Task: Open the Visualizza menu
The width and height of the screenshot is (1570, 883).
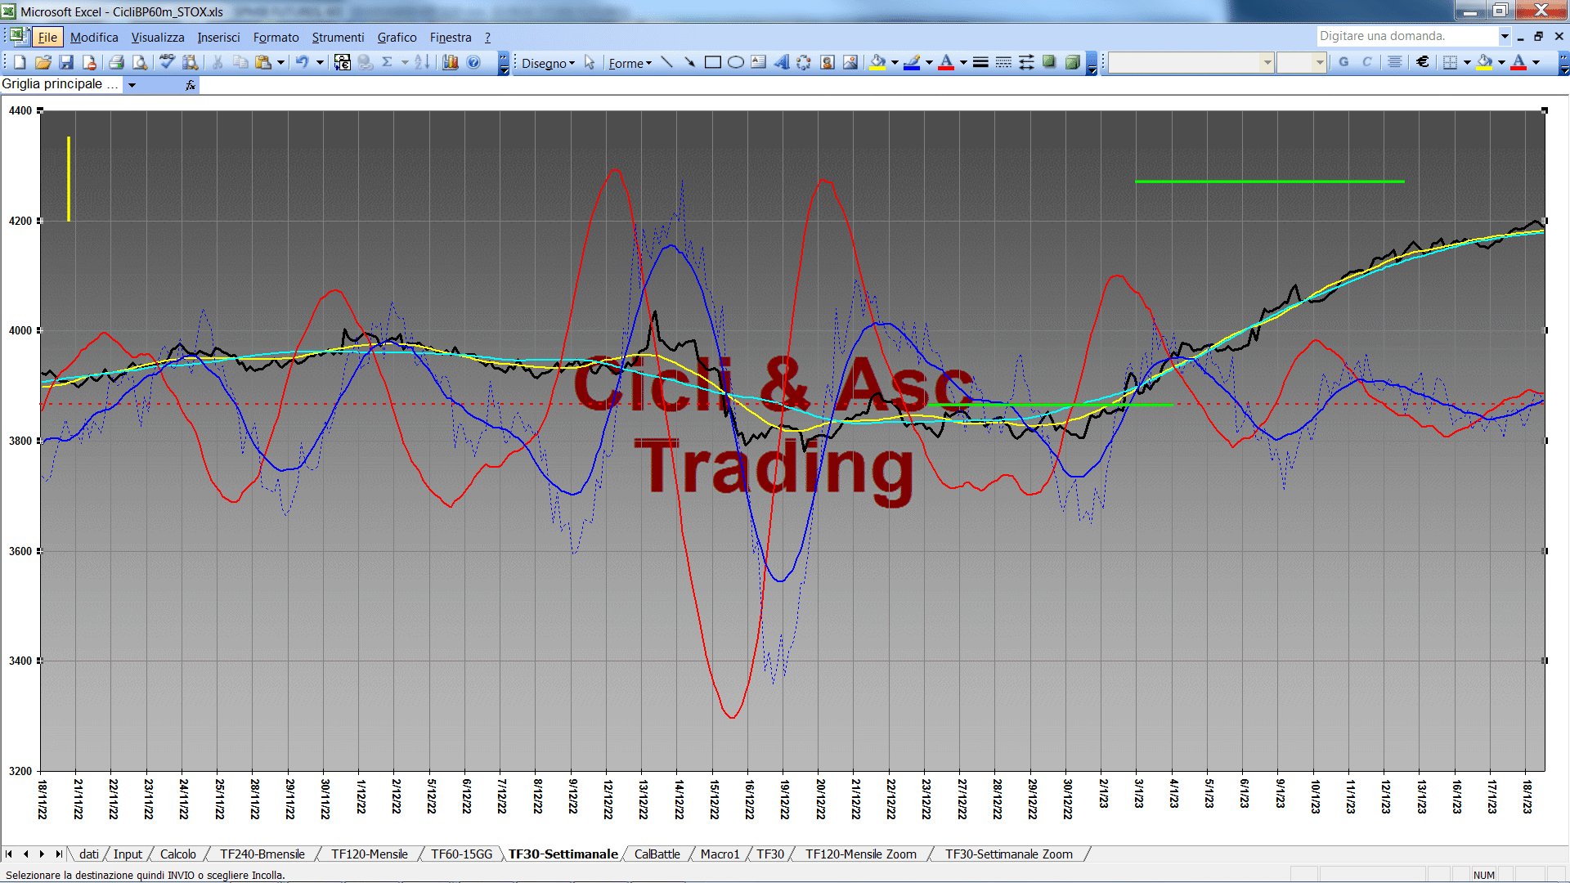Action: 158,37
